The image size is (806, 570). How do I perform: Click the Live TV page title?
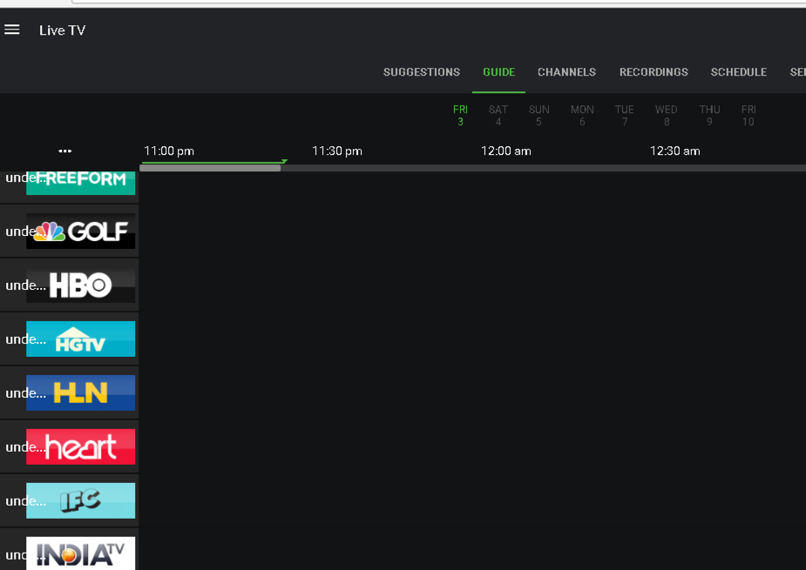coord(62,30)
